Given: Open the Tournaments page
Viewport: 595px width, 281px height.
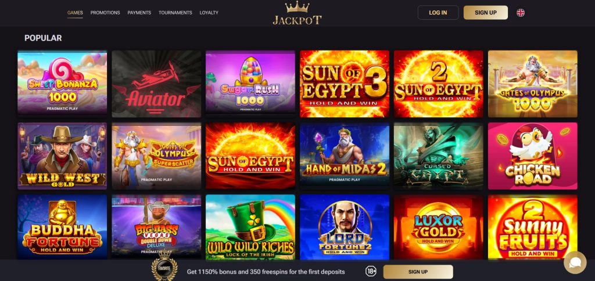Looking at the screenshot, I should tap(175, 13).
